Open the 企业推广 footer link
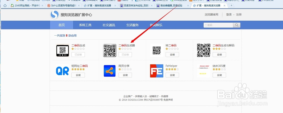Screen dimensions: 283x113 (128, 96)
